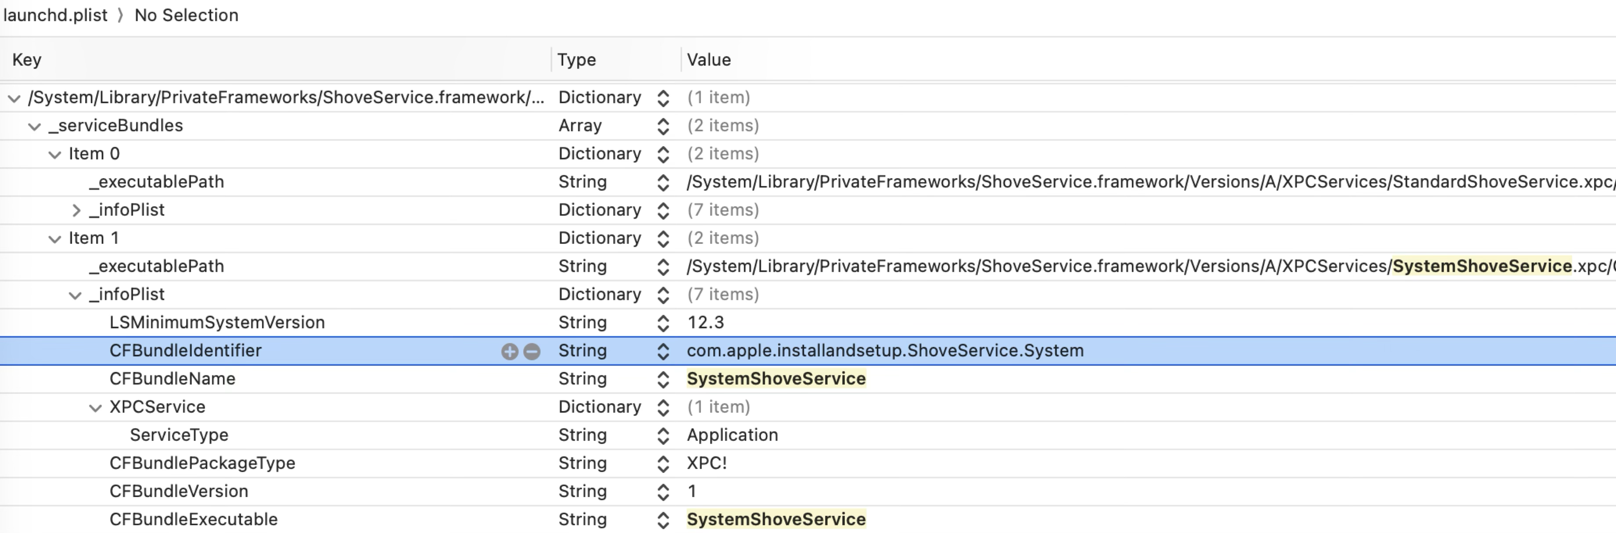Viewport: 1616px width, 533px height.
Task: Click the SystemShoveService.xpc executable path value
Action: [1151, 266]
